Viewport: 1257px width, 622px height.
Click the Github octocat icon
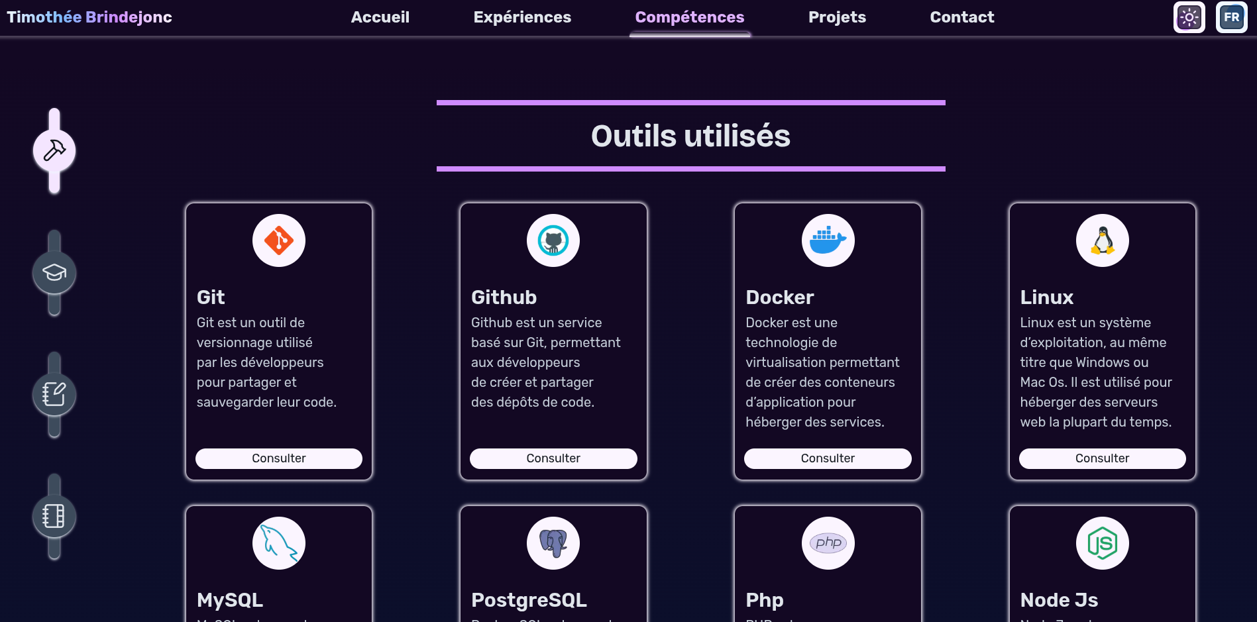pyautogui.click(x=553, y=240)
